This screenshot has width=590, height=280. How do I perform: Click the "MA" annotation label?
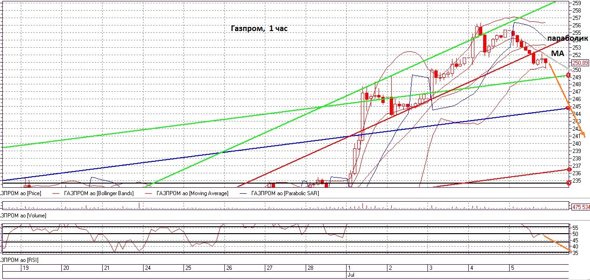pyautogui.click(x=557, y=54)
